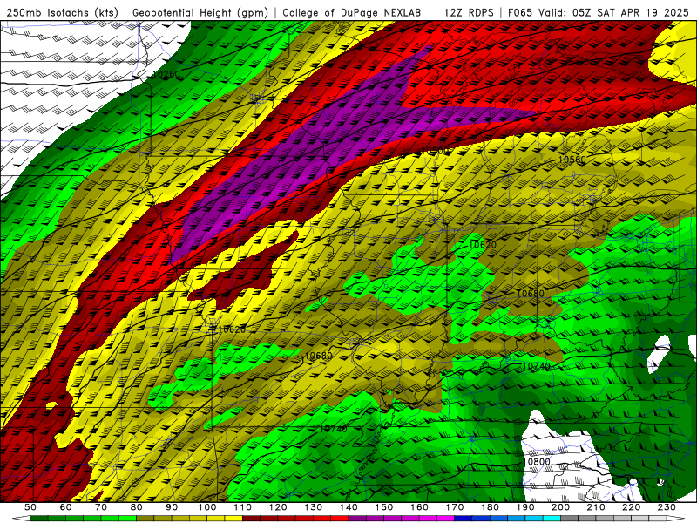Pick the dark gray swatch just after 200
The height and width of the screenshot is (523, 697).
tap(570, 519)
